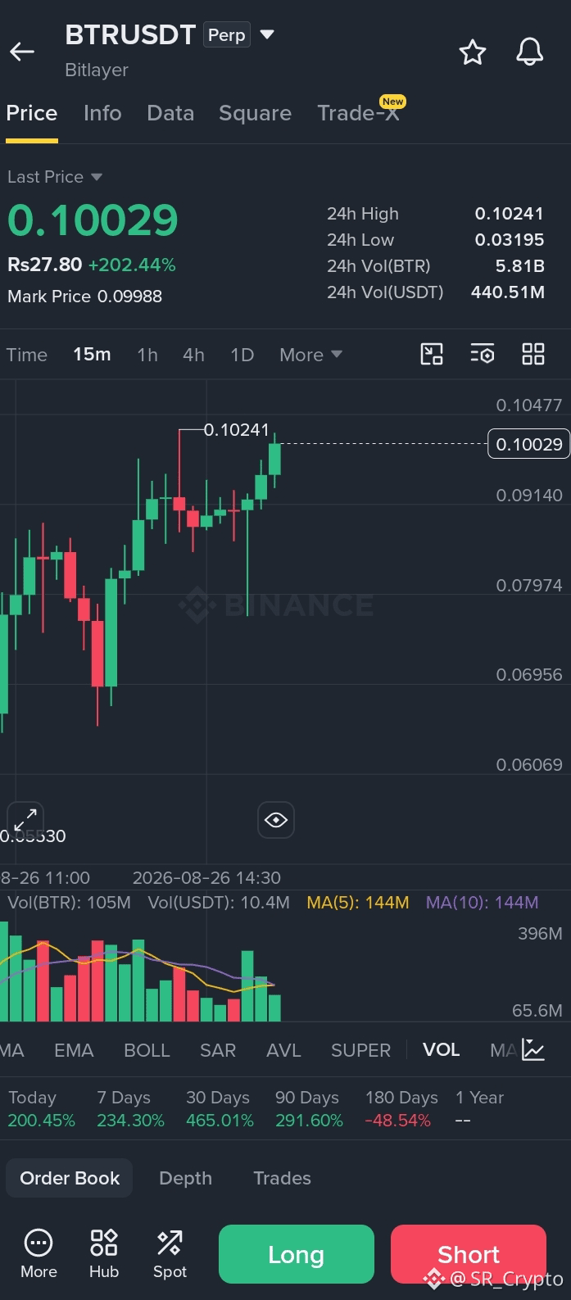Image resolution: width=571 pixels, height=1300 pixels.
Task: Open price alert bell icon
Action: tap(530, 52)
